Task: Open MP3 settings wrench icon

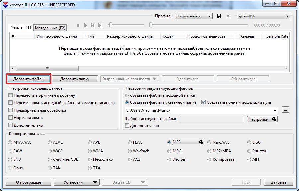Action: tap(201, 142)
